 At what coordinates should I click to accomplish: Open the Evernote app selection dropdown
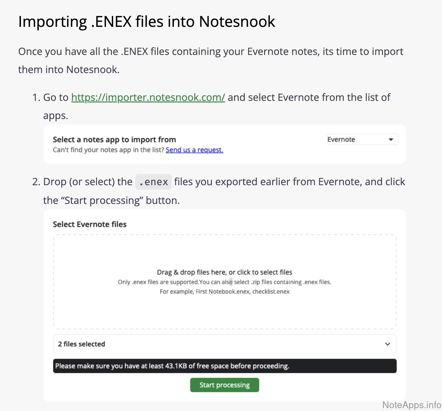[362, 140]
